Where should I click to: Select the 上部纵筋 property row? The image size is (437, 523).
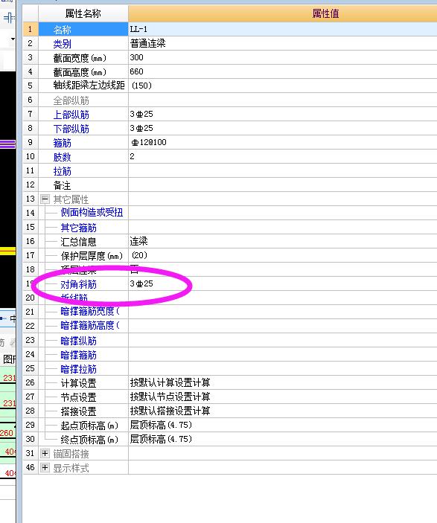[230, 114]
